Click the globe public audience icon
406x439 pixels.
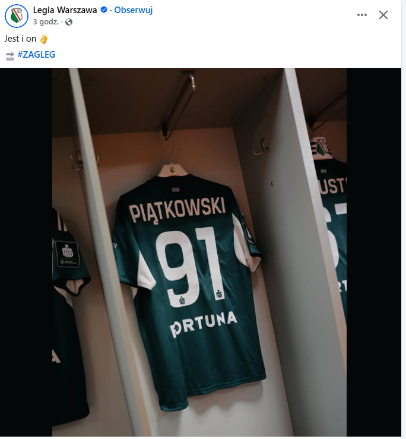(69, 22)
